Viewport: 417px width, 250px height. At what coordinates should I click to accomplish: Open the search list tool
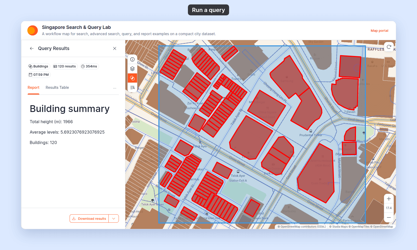(132, 87)
